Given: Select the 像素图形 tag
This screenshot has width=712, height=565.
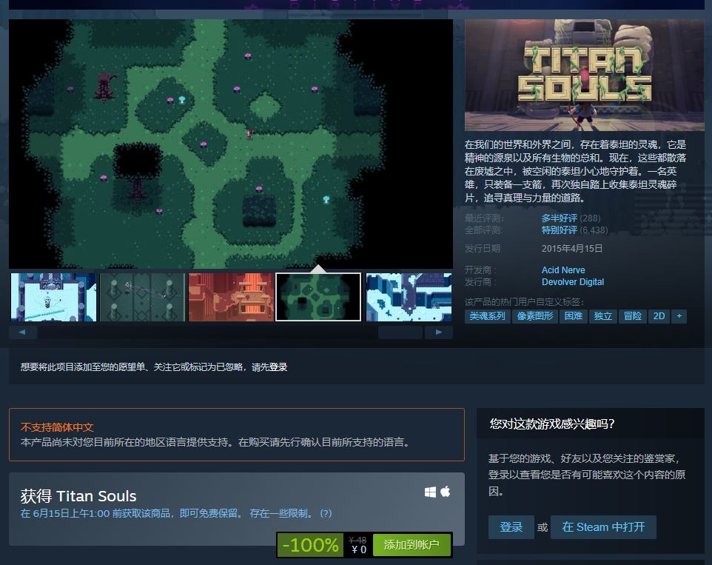Looking at the screenshot, I should (535, 316).
